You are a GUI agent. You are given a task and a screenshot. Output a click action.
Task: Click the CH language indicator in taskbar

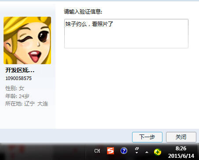(x=97, y=151)
